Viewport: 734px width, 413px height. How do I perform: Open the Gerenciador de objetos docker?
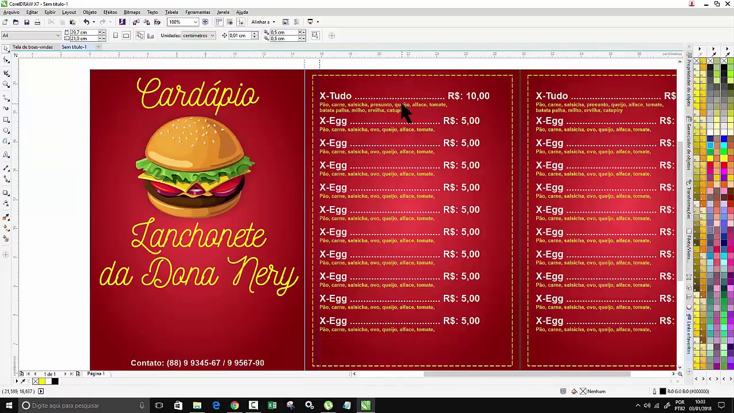point(689,143)
